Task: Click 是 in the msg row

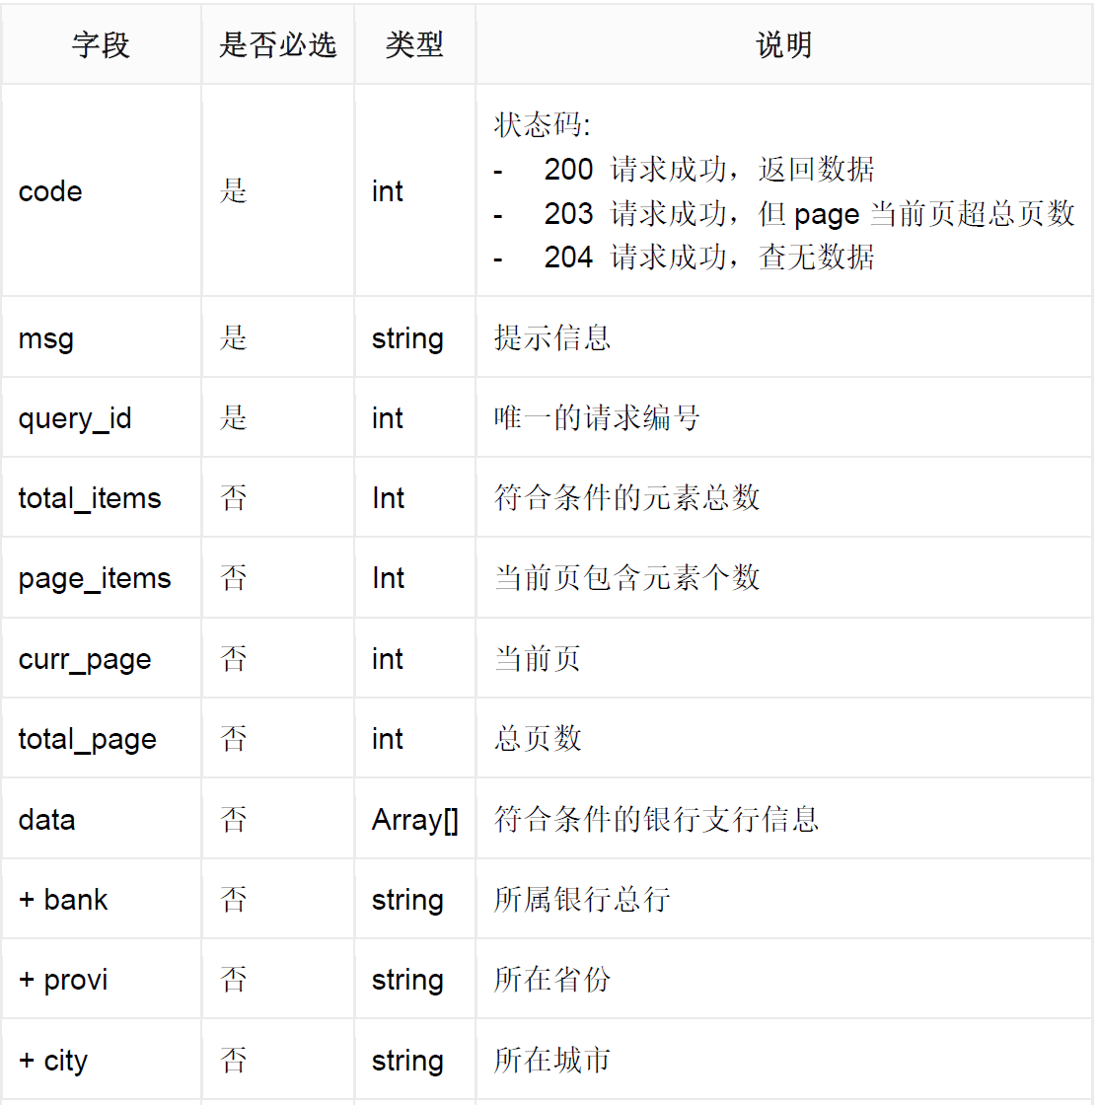Action: coord(233,338)
